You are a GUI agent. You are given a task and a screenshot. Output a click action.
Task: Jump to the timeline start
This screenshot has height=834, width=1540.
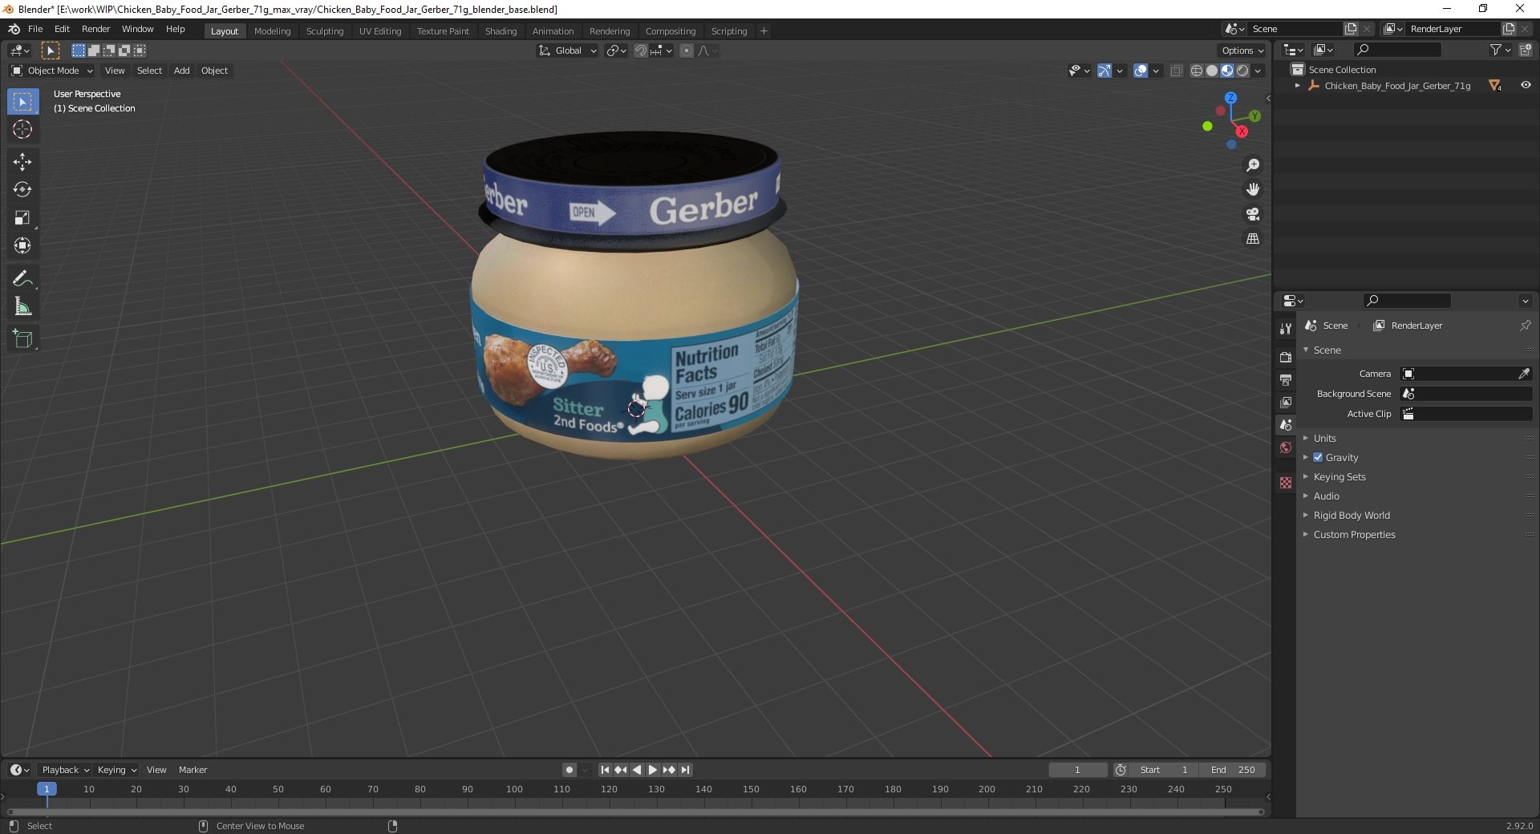[x=605, y=770]
